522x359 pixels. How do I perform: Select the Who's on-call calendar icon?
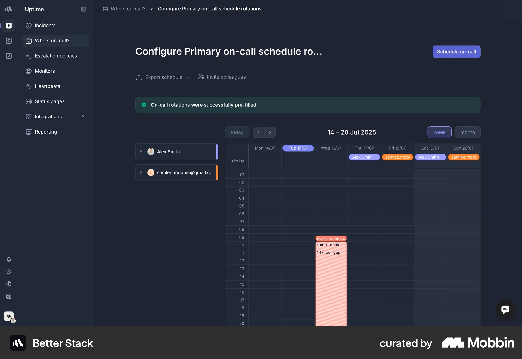coord(29,41)
